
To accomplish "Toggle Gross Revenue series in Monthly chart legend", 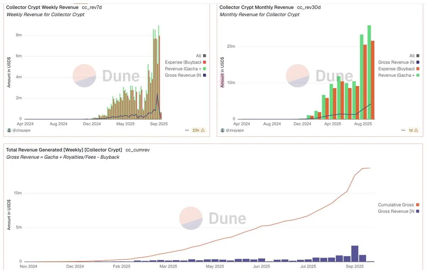I will click(399, 63).
